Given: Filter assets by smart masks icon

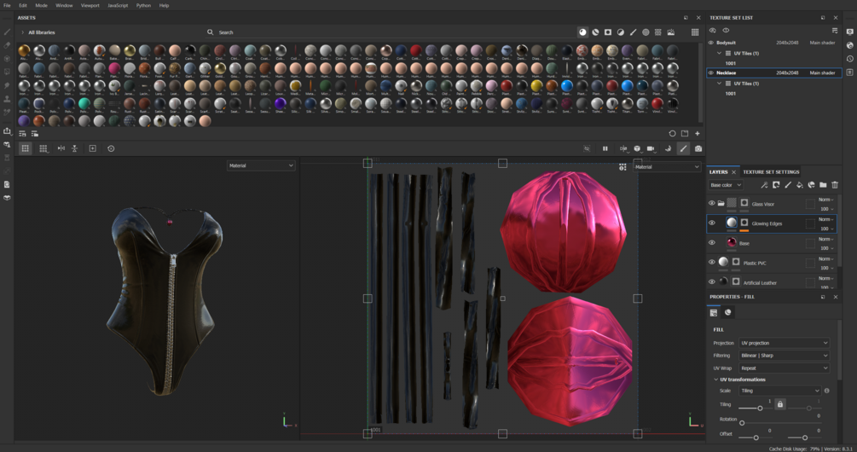Looking at the screenshot, I should 608,32.
